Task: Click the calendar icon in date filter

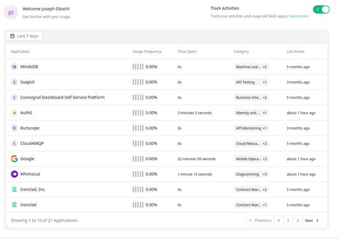Action: [x=12, y=36]
